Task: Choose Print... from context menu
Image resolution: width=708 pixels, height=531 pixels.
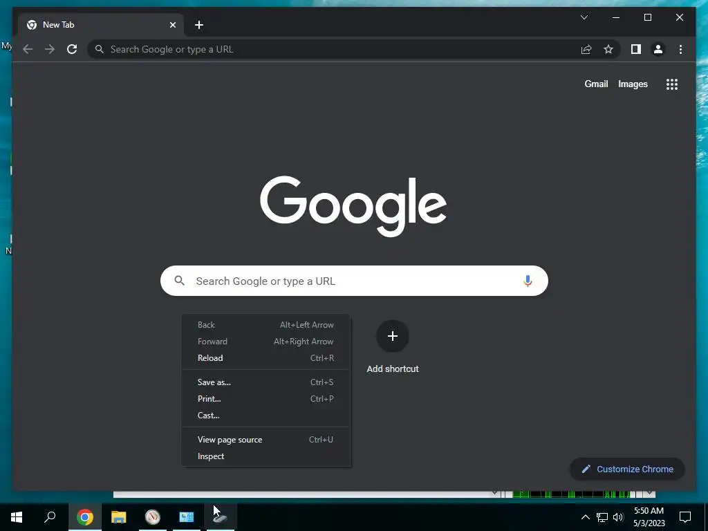Action: tap(265, 399)
